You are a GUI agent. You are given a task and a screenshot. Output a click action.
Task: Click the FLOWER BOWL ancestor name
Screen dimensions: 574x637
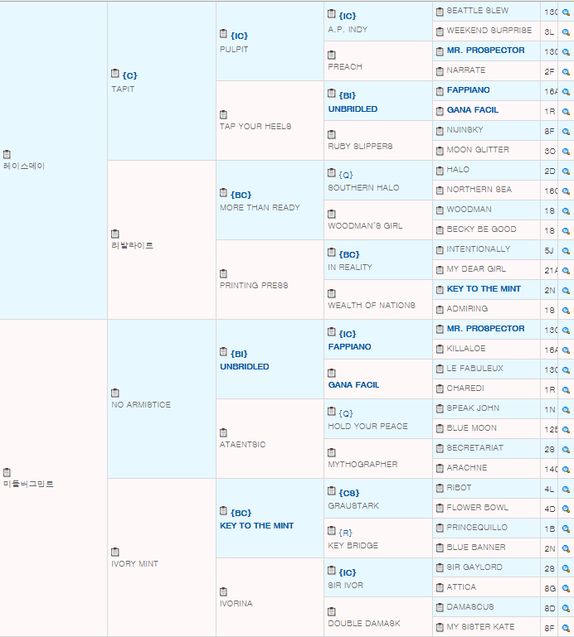478,508
